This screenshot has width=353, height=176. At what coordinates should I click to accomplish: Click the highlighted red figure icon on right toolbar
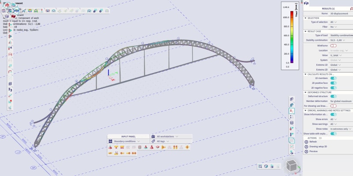tap(292, 111)
